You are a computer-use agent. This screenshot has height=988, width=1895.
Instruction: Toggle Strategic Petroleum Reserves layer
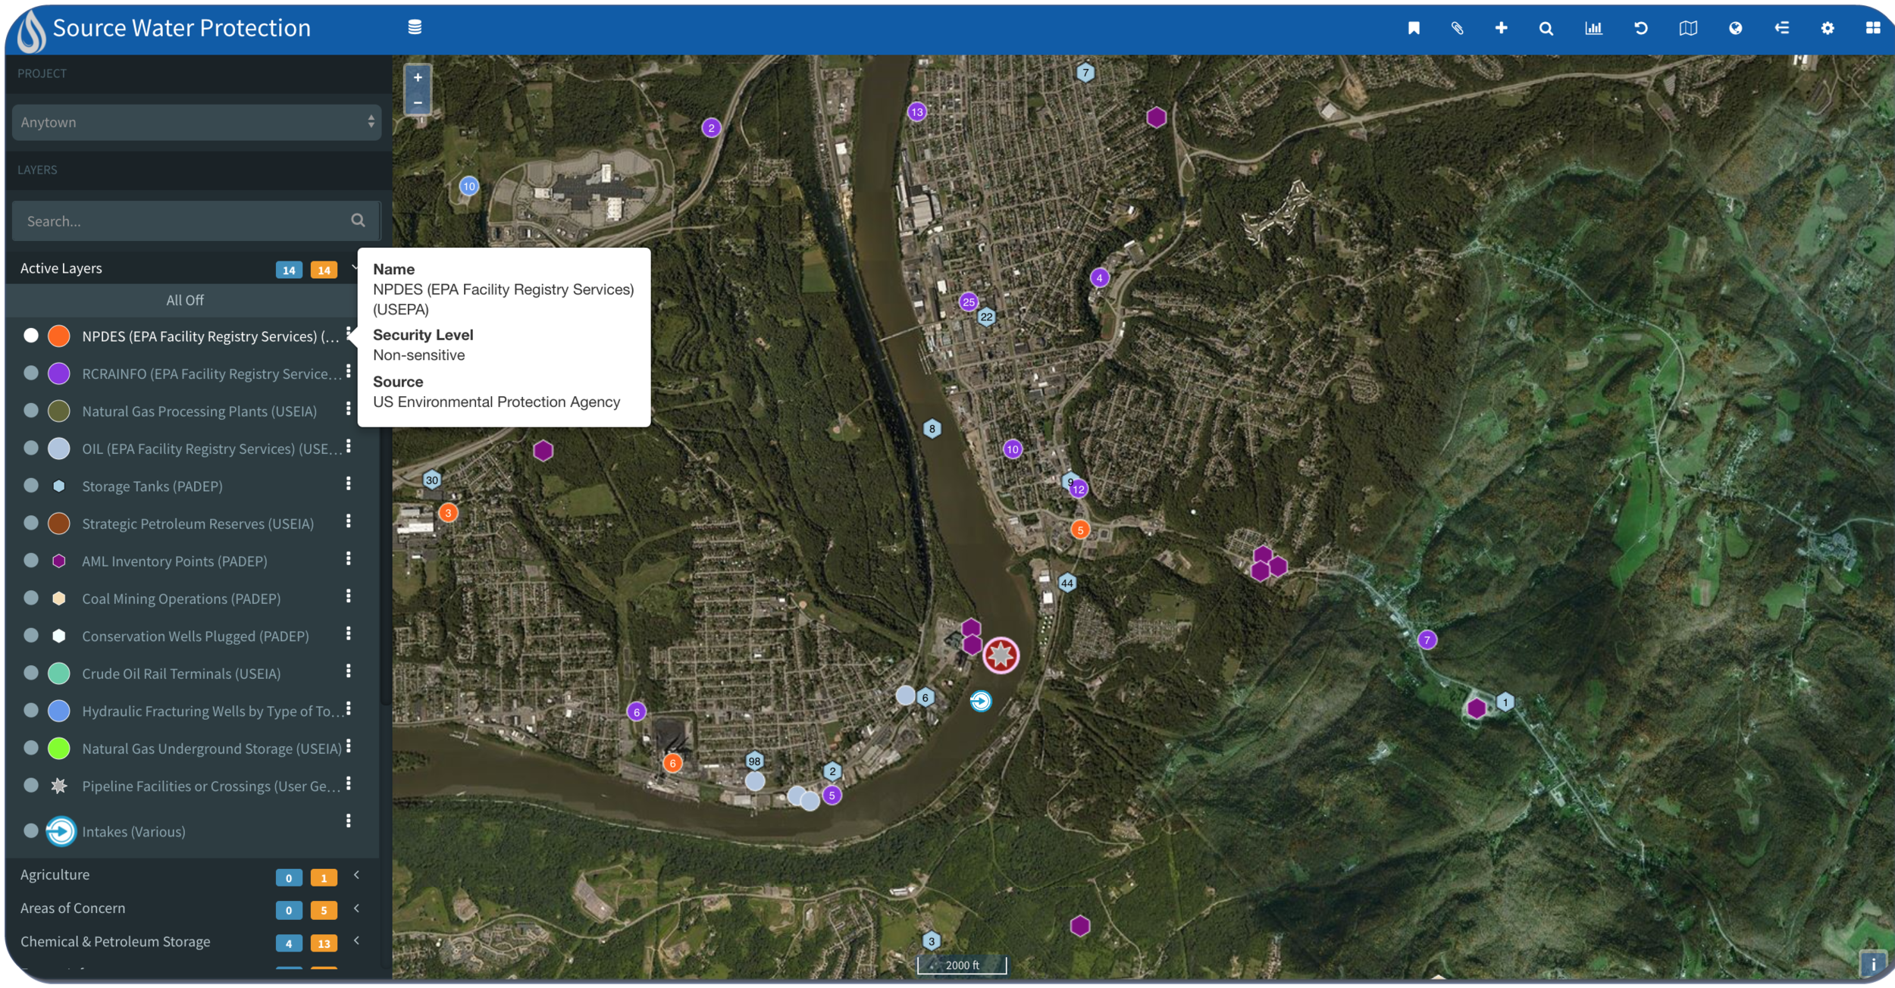[31, 523]
